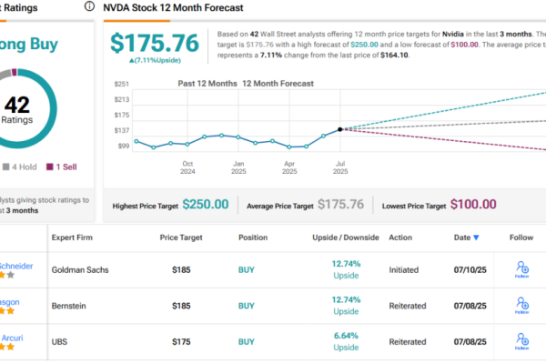546x364 pixels.
Task: Click the 12 Month Forecast chart label
Action: pos(278,84)
